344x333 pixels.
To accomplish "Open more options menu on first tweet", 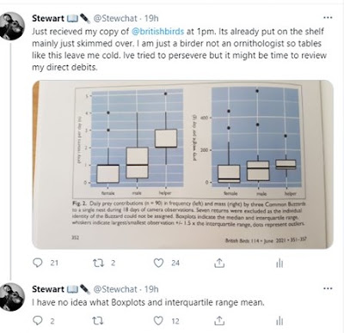I will point(328,17).
